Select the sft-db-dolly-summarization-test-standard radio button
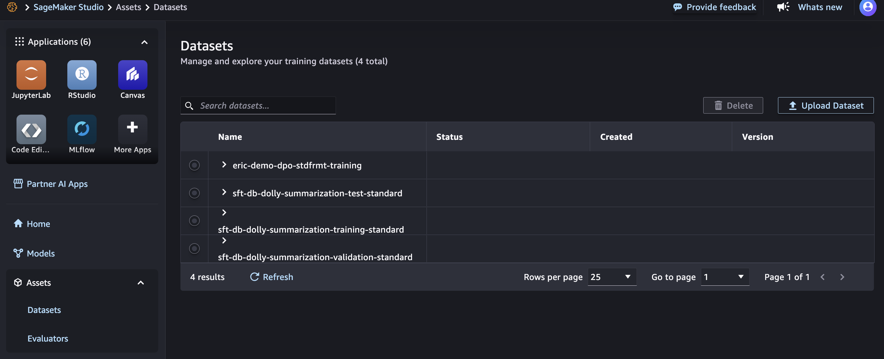The width and height of the screenshot is (884, 359). 194,193
